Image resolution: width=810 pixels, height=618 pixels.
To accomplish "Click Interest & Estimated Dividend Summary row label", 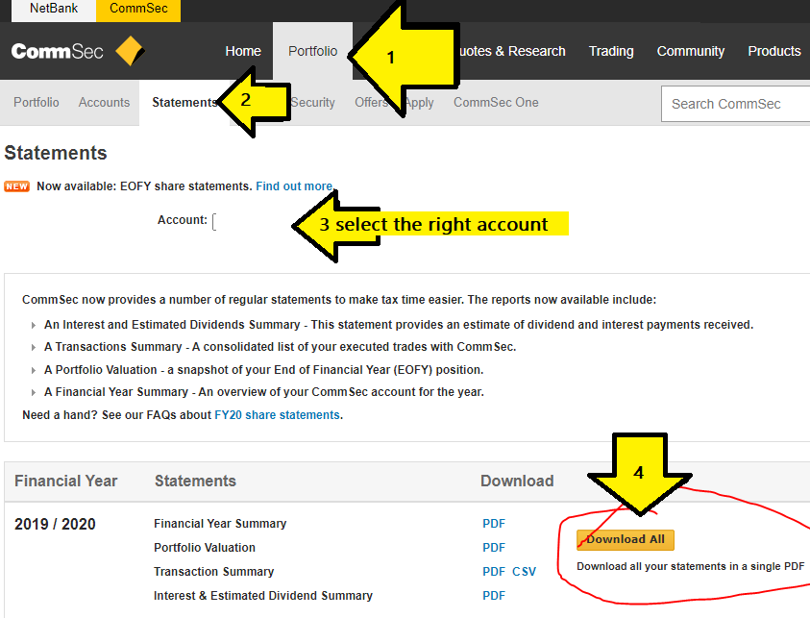I will (x=263, y=596).
